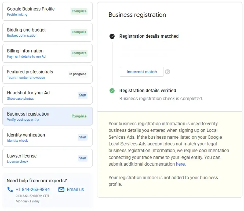The width and height of the screenshot is (244, 211).
Task: Click the Email us link
Action: point(75,189)
